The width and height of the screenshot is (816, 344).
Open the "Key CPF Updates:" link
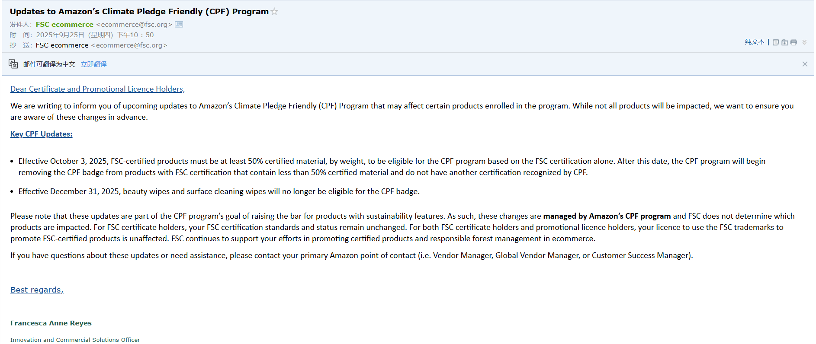[x=42, y=134]
